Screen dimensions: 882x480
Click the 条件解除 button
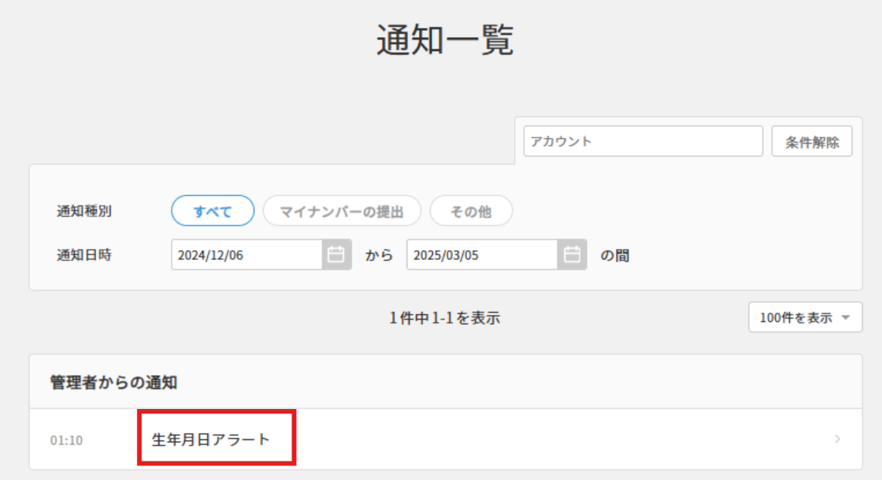[812, 142]
